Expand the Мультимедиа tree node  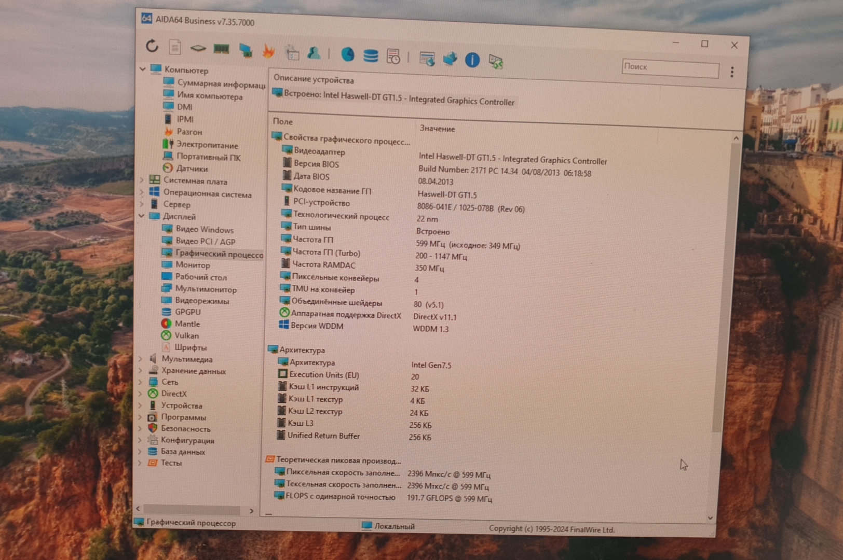click(140, 358)
